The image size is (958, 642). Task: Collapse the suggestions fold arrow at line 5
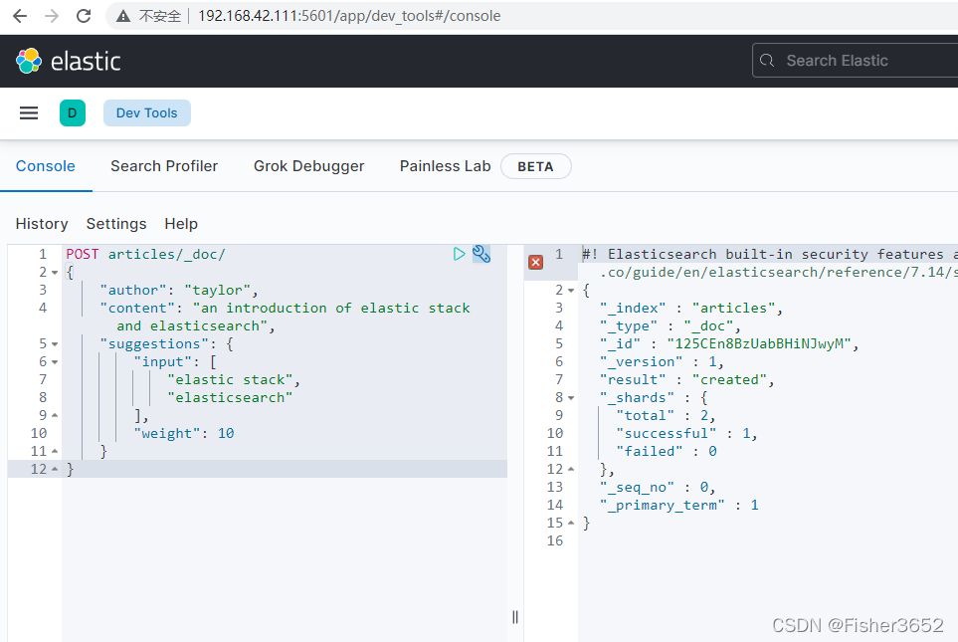(x=55, y=344)
